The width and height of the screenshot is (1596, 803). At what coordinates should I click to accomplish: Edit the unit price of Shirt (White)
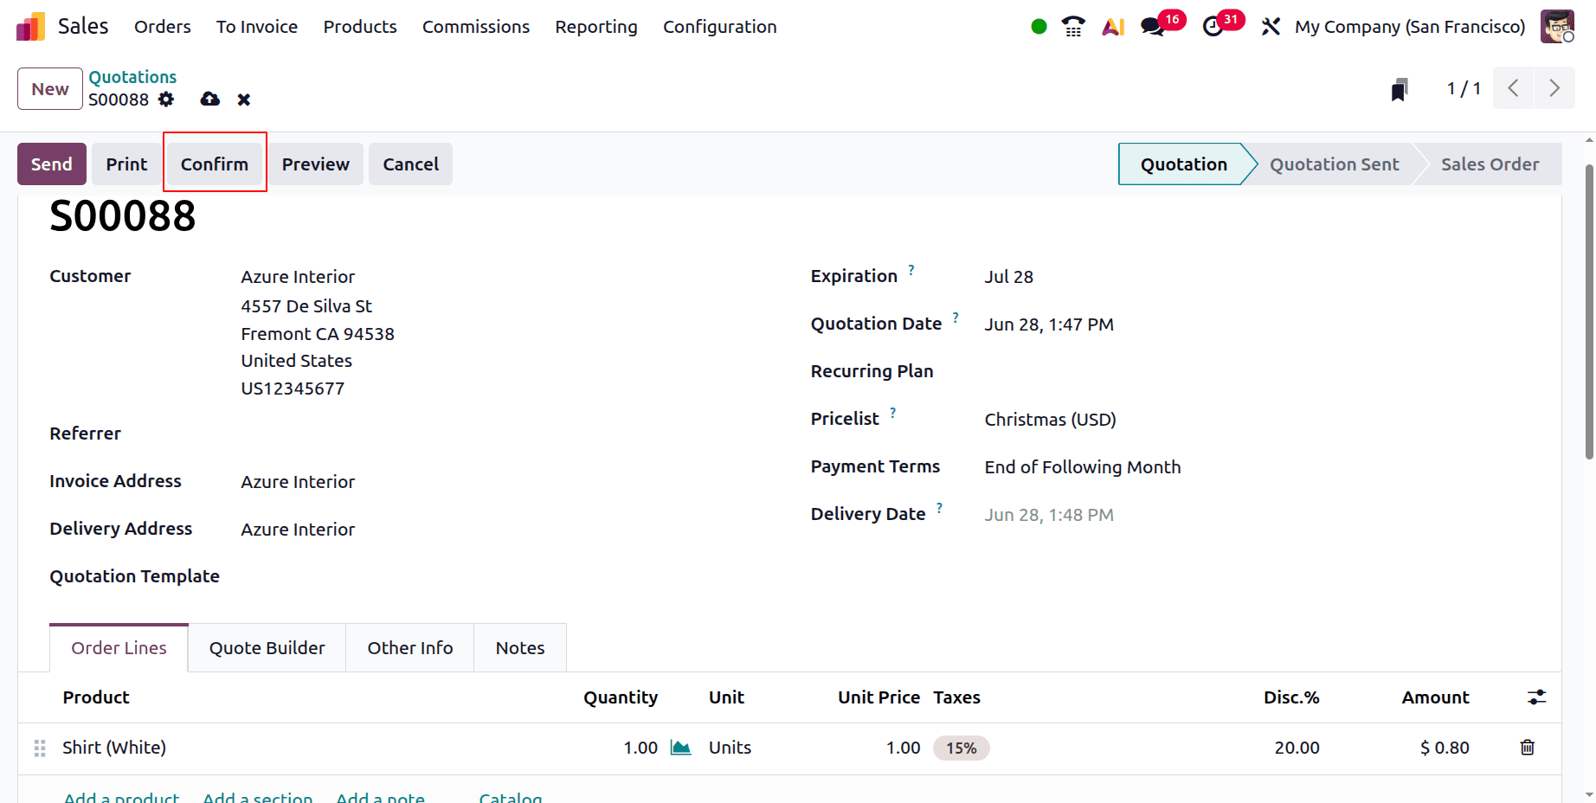[903, 748]
